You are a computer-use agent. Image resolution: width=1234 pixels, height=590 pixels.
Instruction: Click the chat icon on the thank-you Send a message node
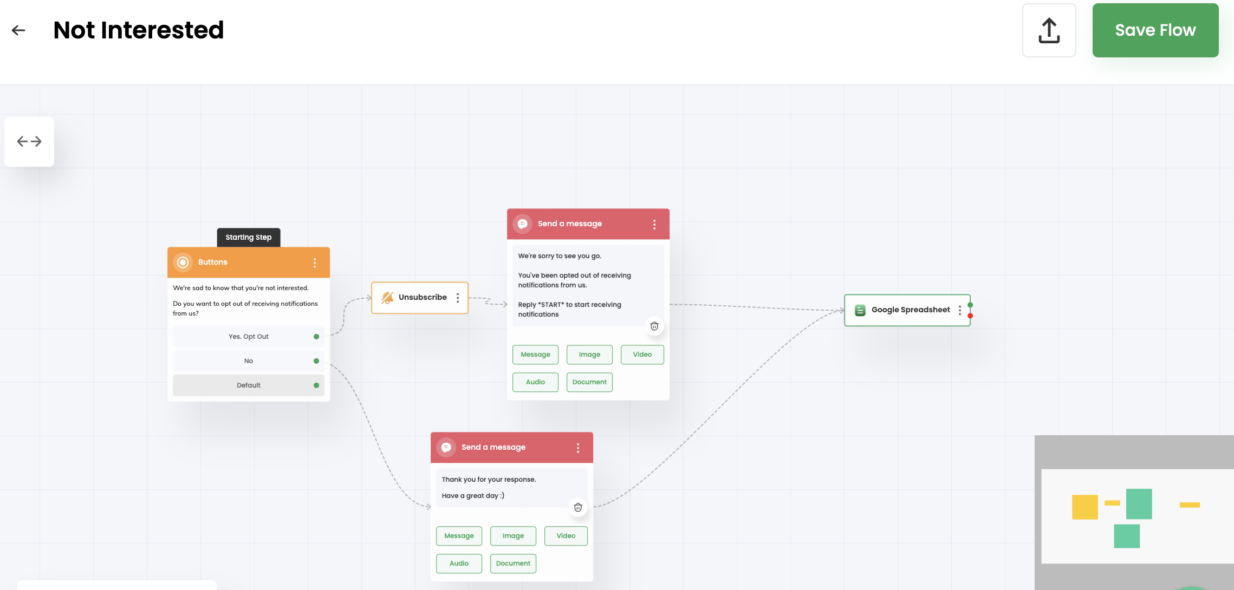coord(446,448)
